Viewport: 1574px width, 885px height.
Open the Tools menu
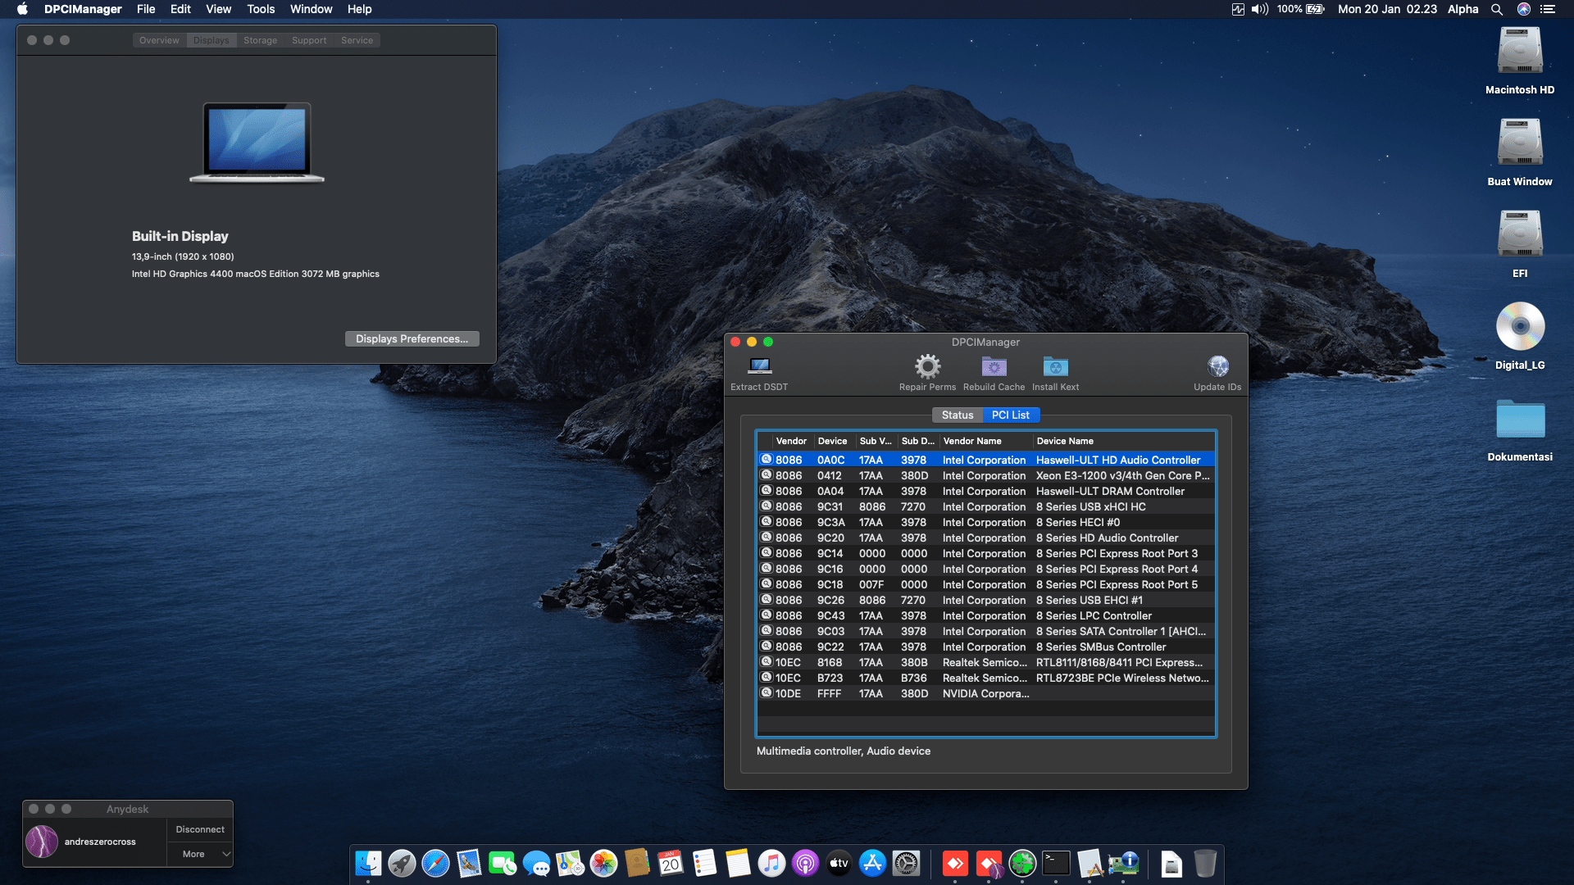click(x=261, y=9)
